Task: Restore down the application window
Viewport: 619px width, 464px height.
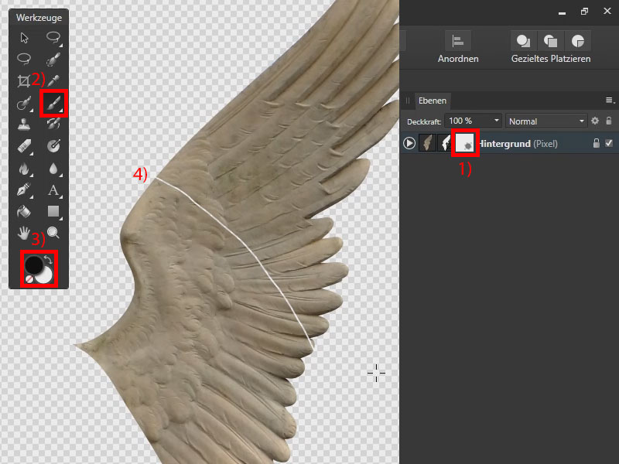Action: pos(585,11)
